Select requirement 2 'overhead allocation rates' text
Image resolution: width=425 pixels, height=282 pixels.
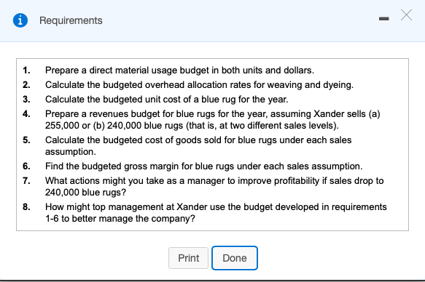point(198,85)
